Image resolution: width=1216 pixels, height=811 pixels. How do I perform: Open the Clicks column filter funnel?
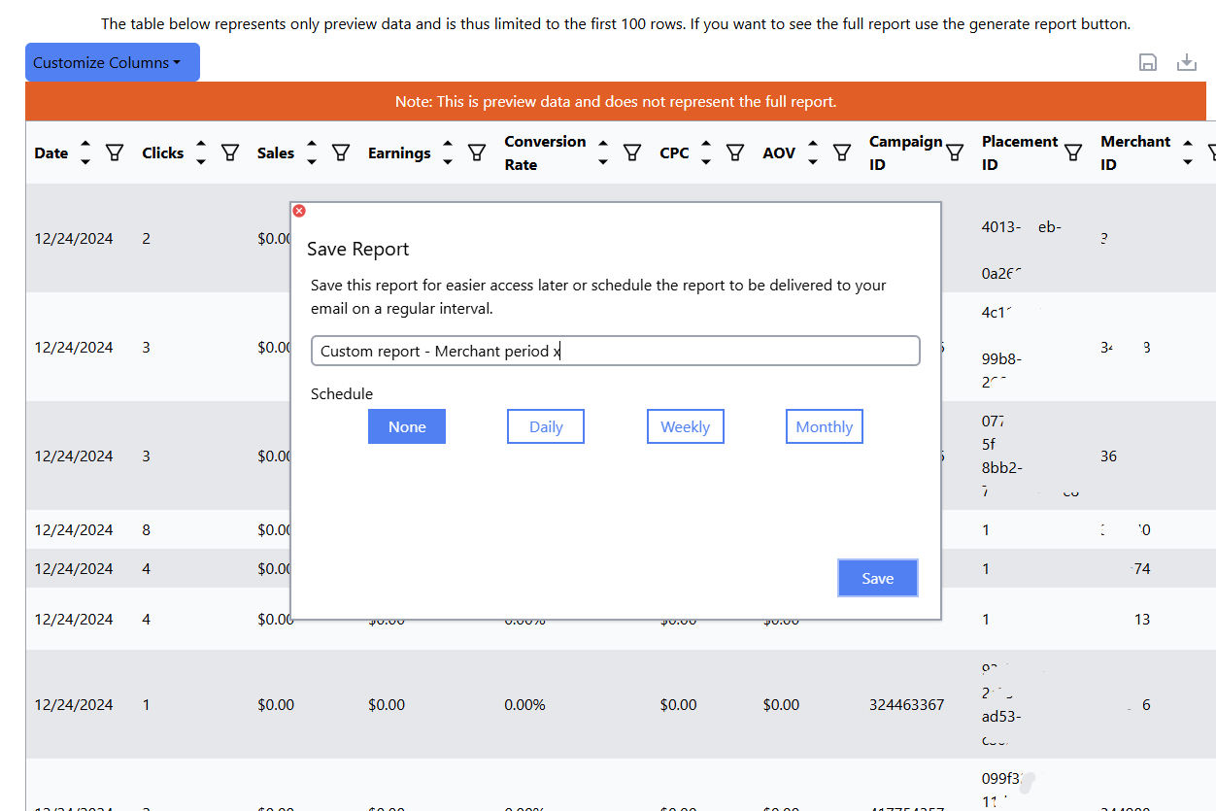click(x=230, y=152)
